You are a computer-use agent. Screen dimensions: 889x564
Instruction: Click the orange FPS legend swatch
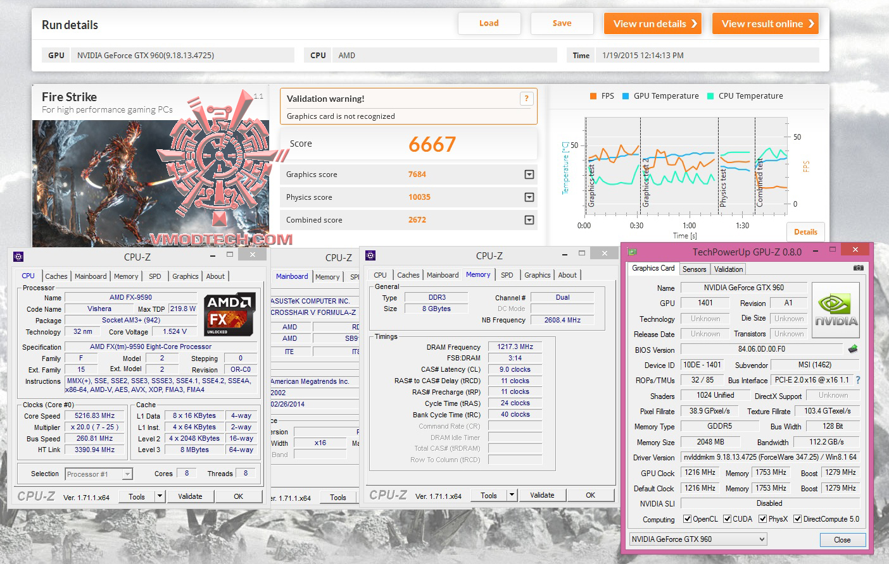click(x=593, y=96)
